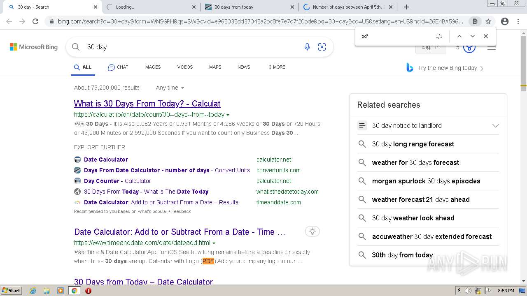Click the Feedback link under Explore Further
The width and height of the screenshot is (527, 296).
click(x=181, y=211)
